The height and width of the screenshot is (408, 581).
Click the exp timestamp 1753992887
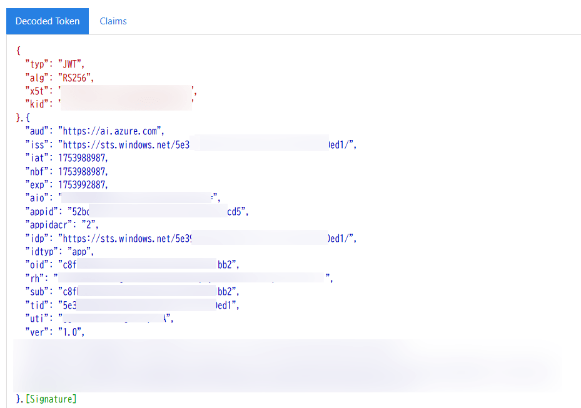(x=83, y=185)
